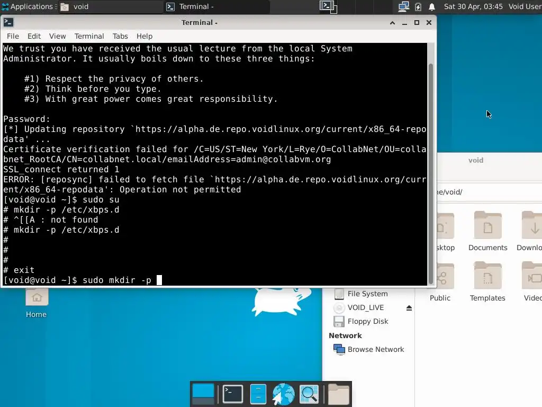The image size is (542, 407).
Task: Eject the VOID_LIVE volume
Action: (409, 308)
